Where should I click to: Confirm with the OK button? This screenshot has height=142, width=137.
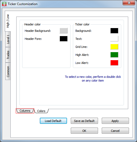[x=84, y=131]
